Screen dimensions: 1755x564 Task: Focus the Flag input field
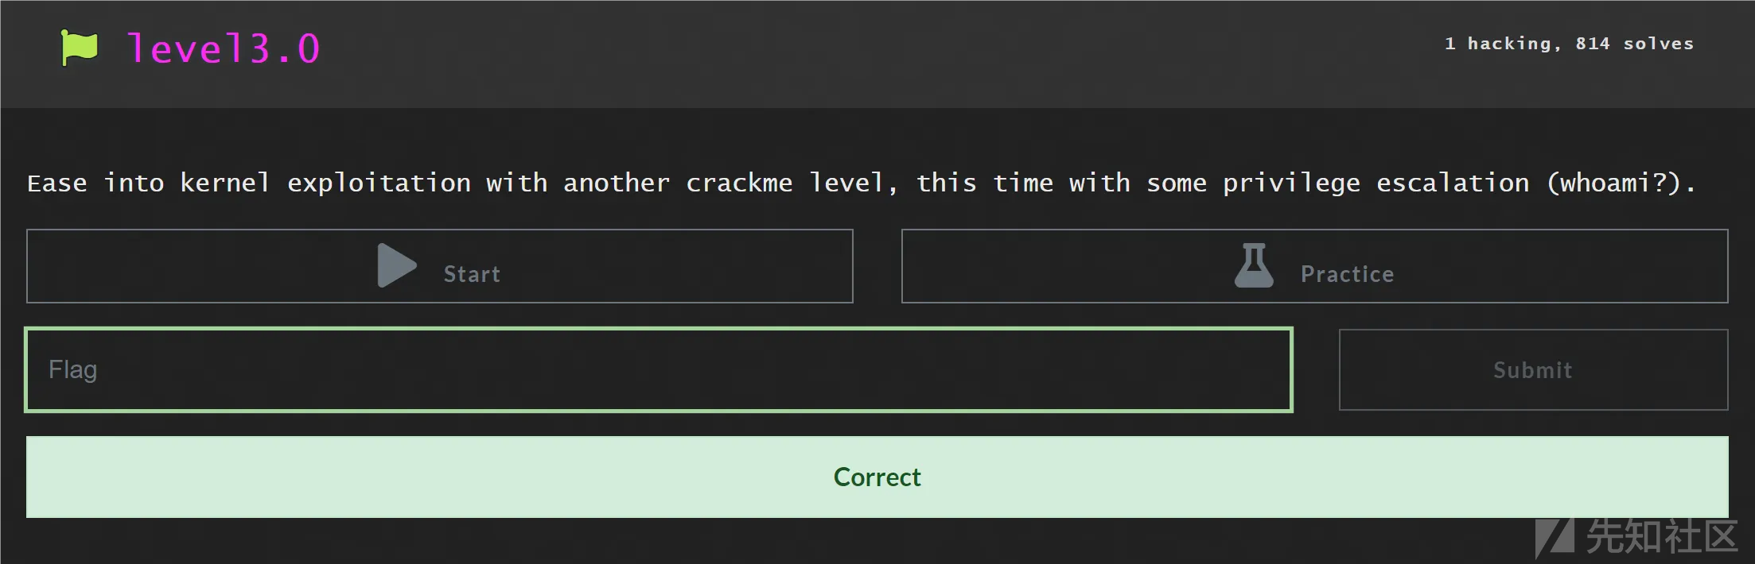point(659,369)
